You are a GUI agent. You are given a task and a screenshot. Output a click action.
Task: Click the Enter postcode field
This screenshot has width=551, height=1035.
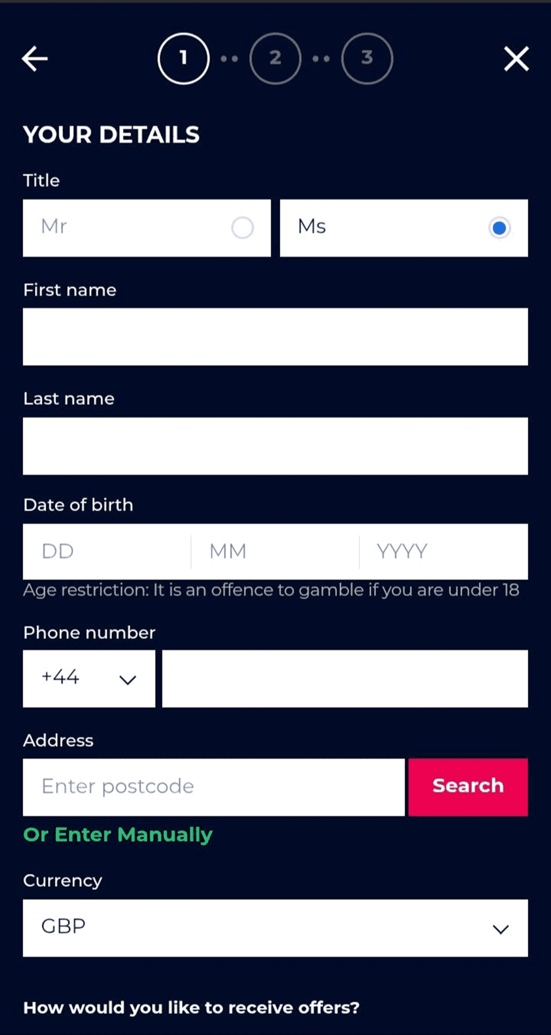pyautogui.click(x=214, y=787)
